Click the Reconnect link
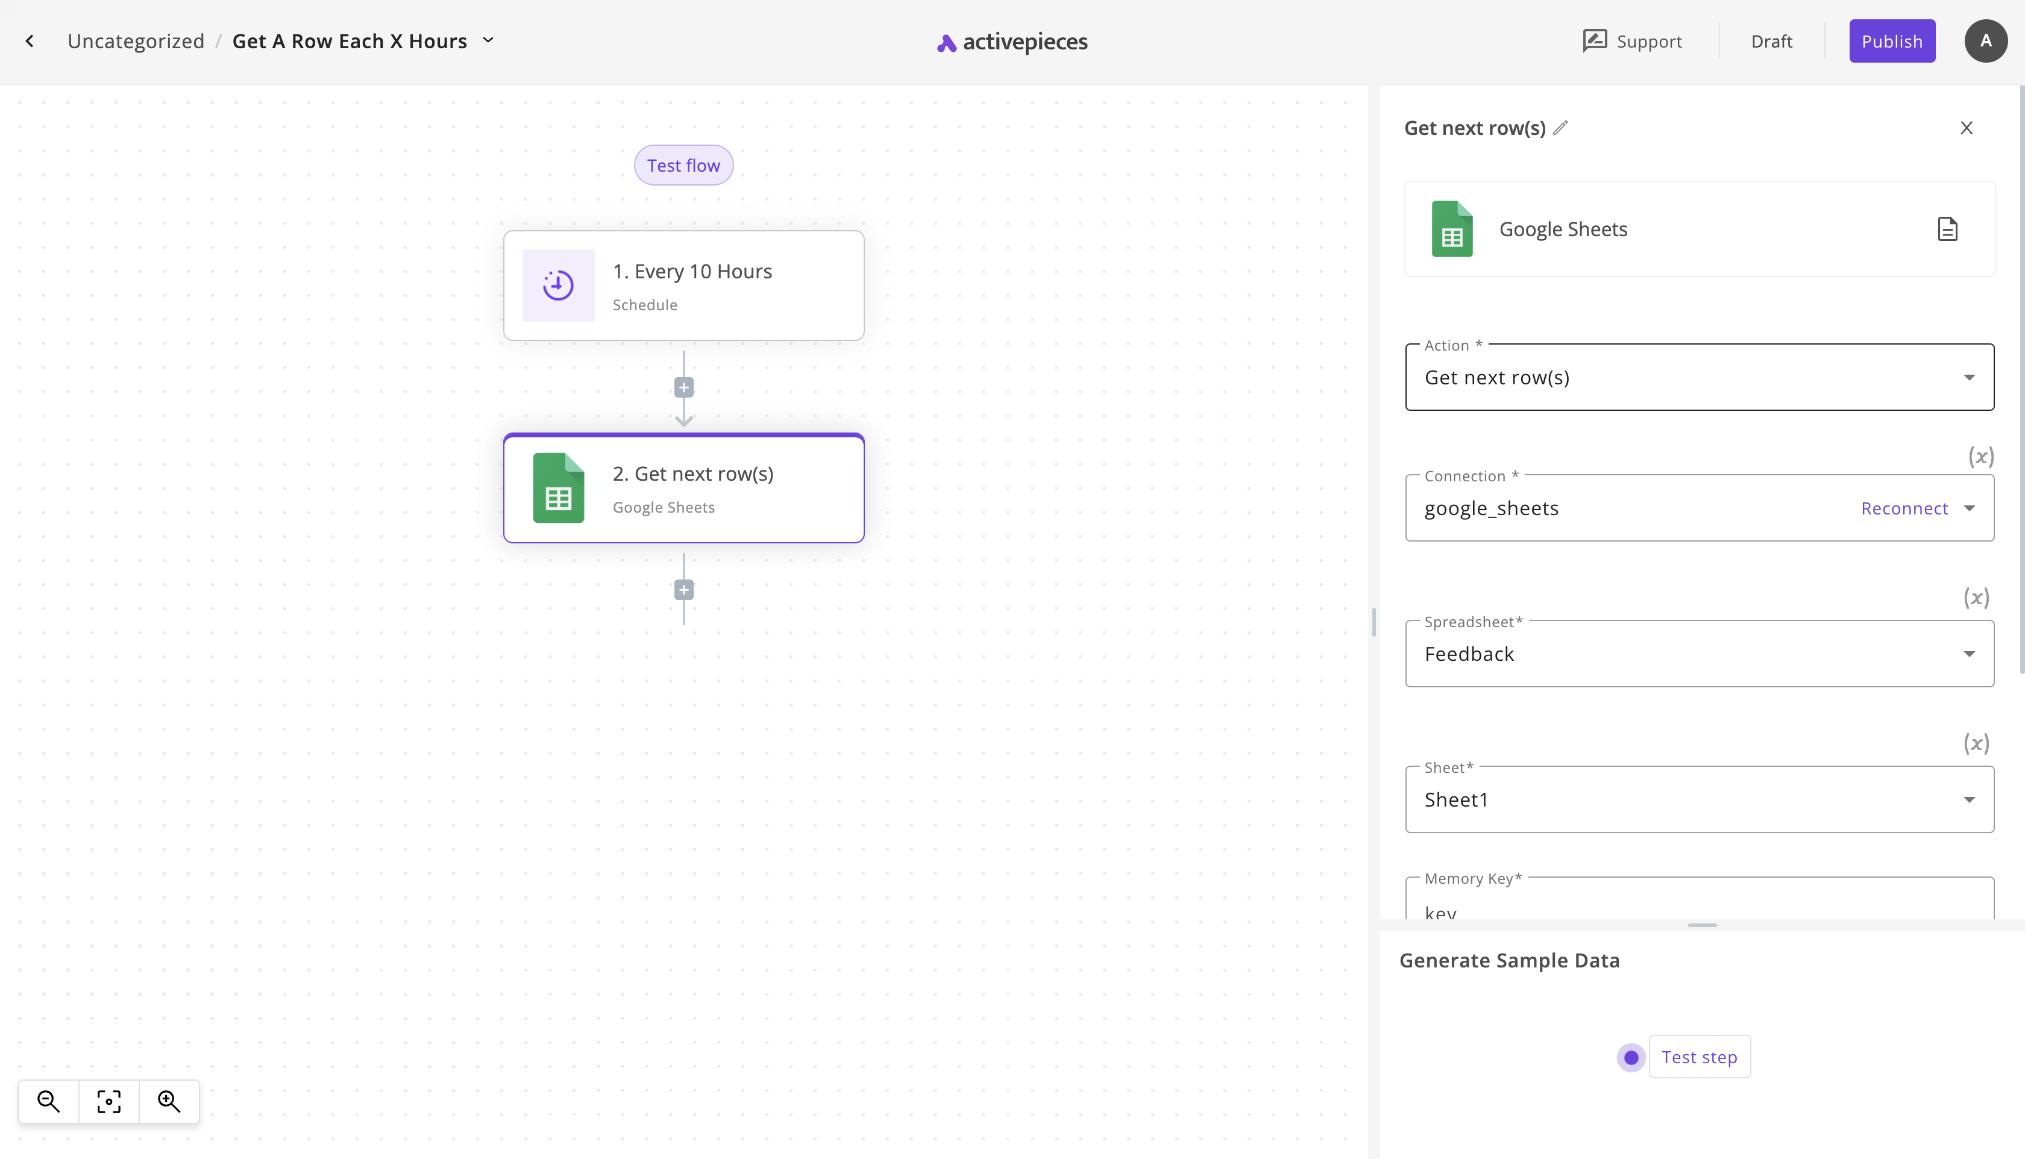This screenshot has width=2025, height=1159. [1903, 508]
